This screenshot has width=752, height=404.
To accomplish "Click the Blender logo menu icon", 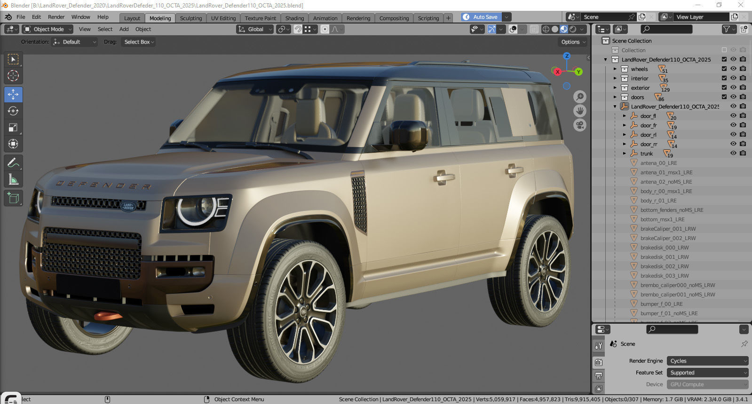I will [x=8, y=17].
